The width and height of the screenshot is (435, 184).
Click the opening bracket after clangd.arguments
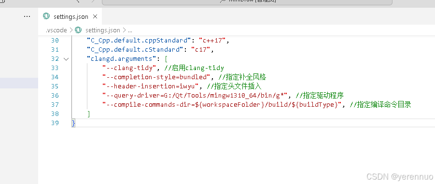tap(166, 59)
